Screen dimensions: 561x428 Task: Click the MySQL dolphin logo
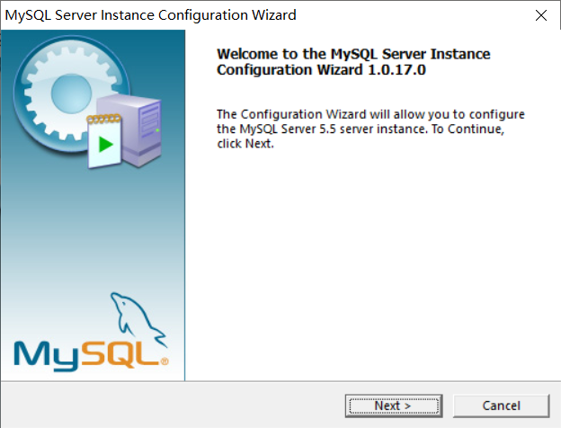(x=138, y=318)
